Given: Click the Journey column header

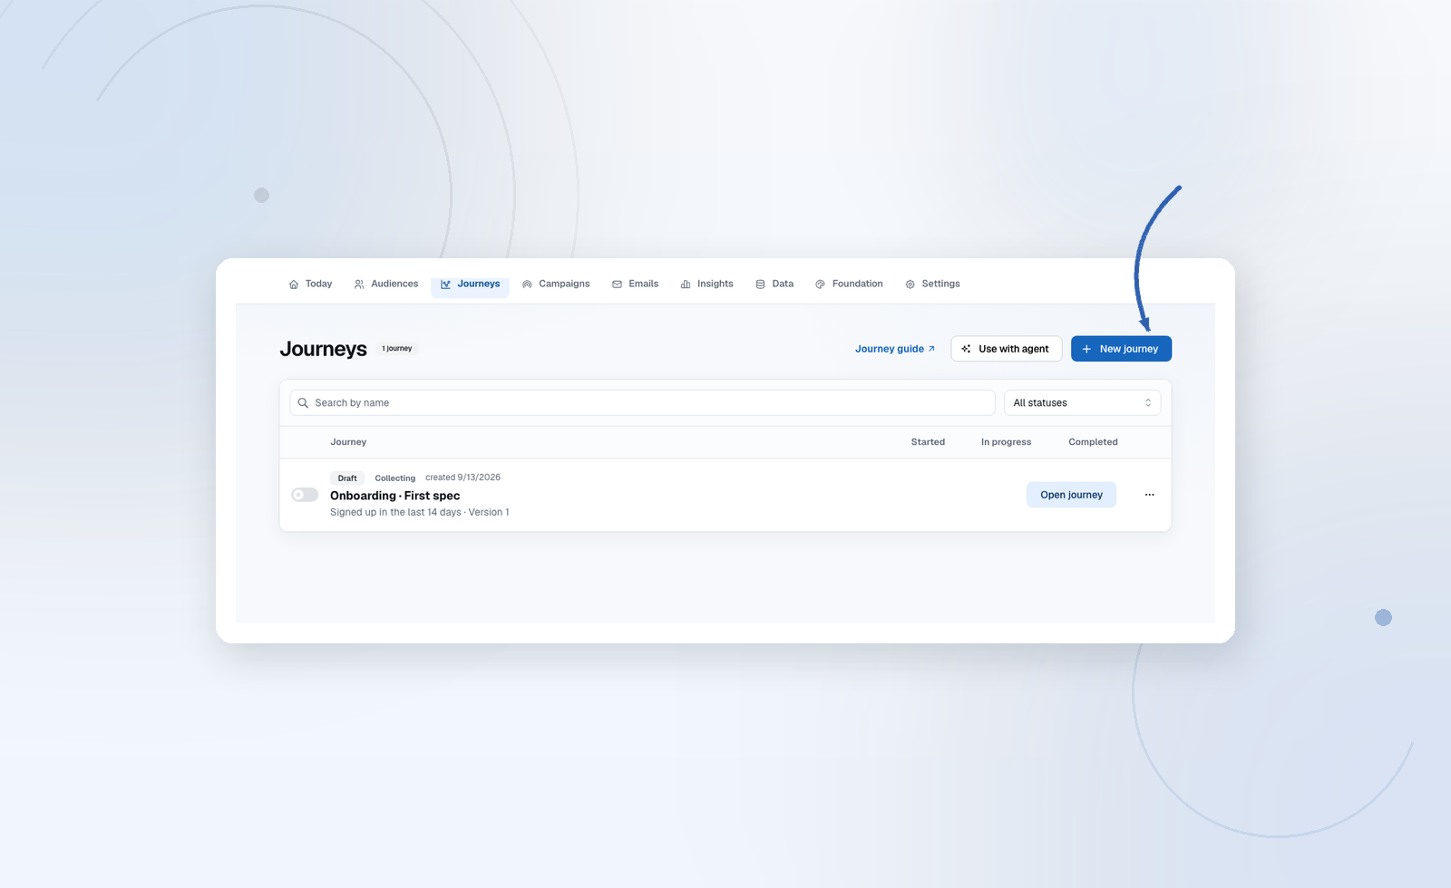Looking at the screenshot, I should 348,442.
